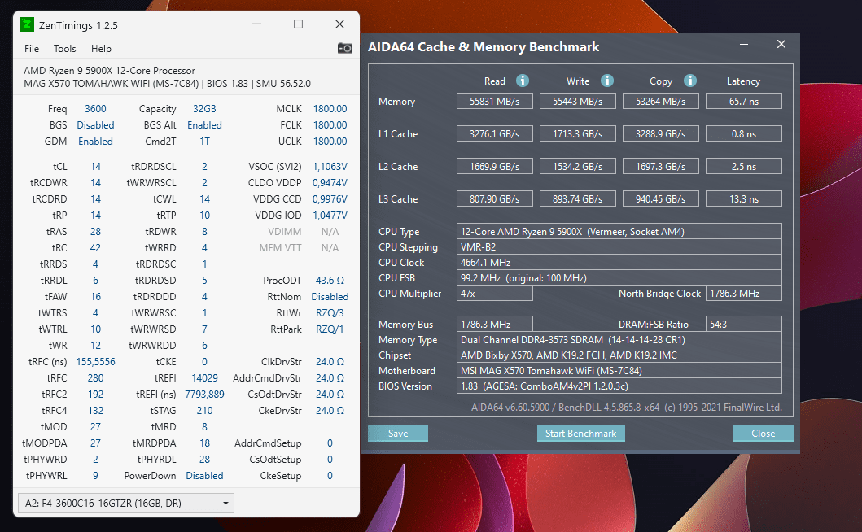Click the Cmd2T value 1T
The width and height of the screenshot is (862, 532).
click(x=204, y=142)
